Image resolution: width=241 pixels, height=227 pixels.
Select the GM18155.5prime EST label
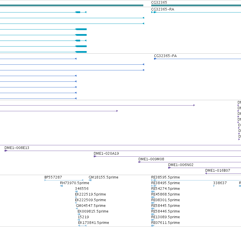tap(103, 177)
